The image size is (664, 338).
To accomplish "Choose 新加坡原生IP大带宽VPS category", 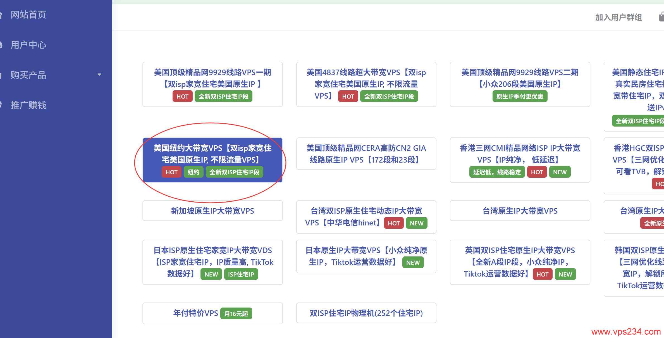I will 212,211.
